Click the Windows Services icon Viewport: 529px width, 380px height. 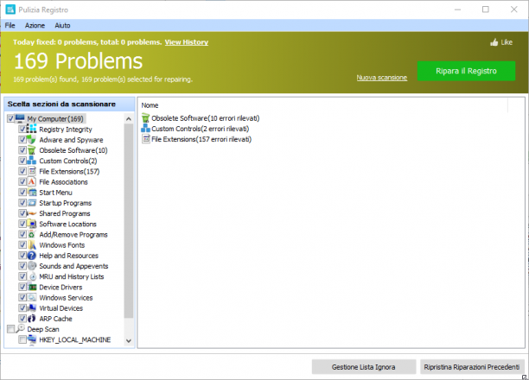32,297
